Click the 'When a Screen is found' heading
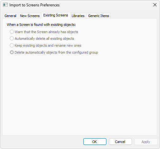This screenshot has width=160, height=149. pos(41,25)
